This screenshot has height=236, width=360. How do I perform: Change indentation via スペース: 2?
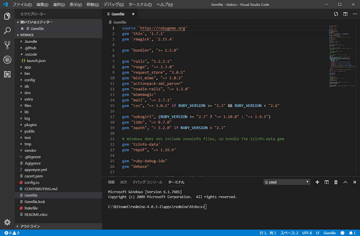[289, 233]
